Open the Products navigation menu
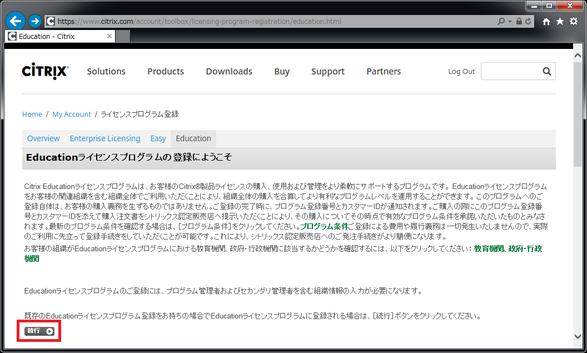The image size is (587, 353). tap(166, 71)
